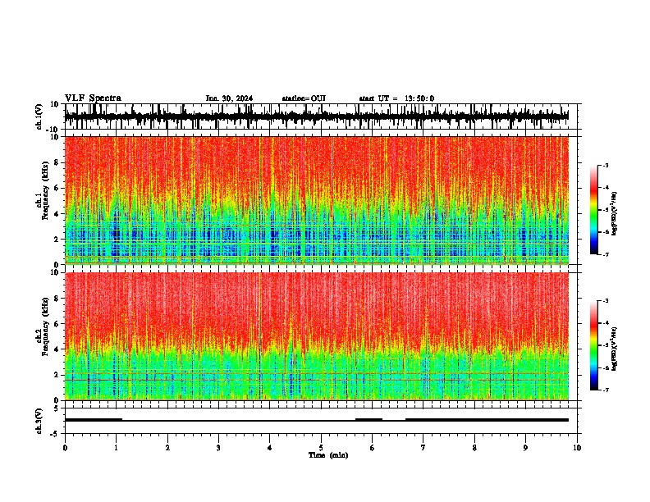Screen dimensions: 650x502
Task: Click the ch.1 color scale bar
Action: tap(594, 210)
